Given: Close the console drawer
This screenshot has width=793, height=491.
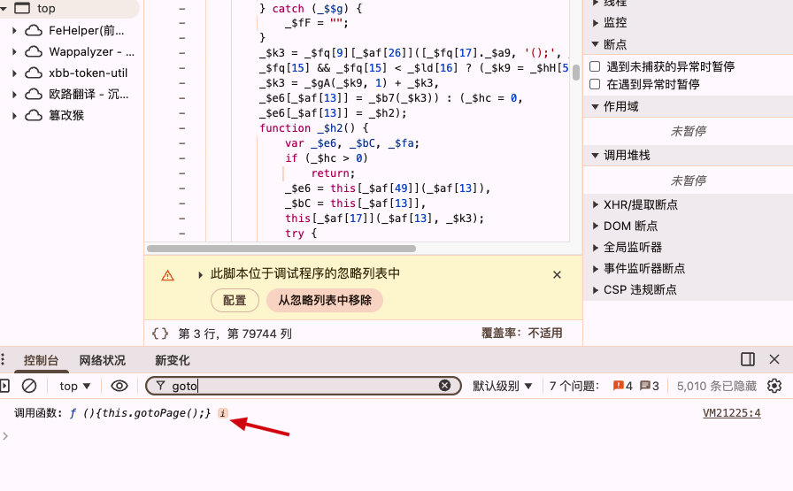Looking at the screenshot, I should click(x=774, y=359).
